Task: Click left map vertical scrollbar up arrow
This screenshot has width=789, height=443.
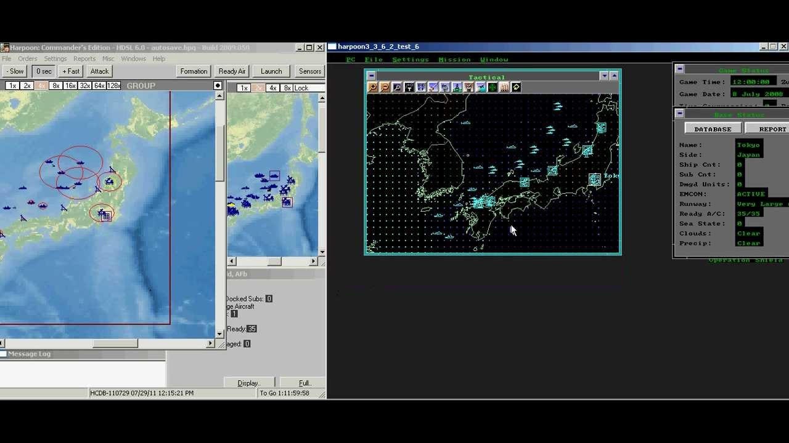Action: (x=220, y=97)
